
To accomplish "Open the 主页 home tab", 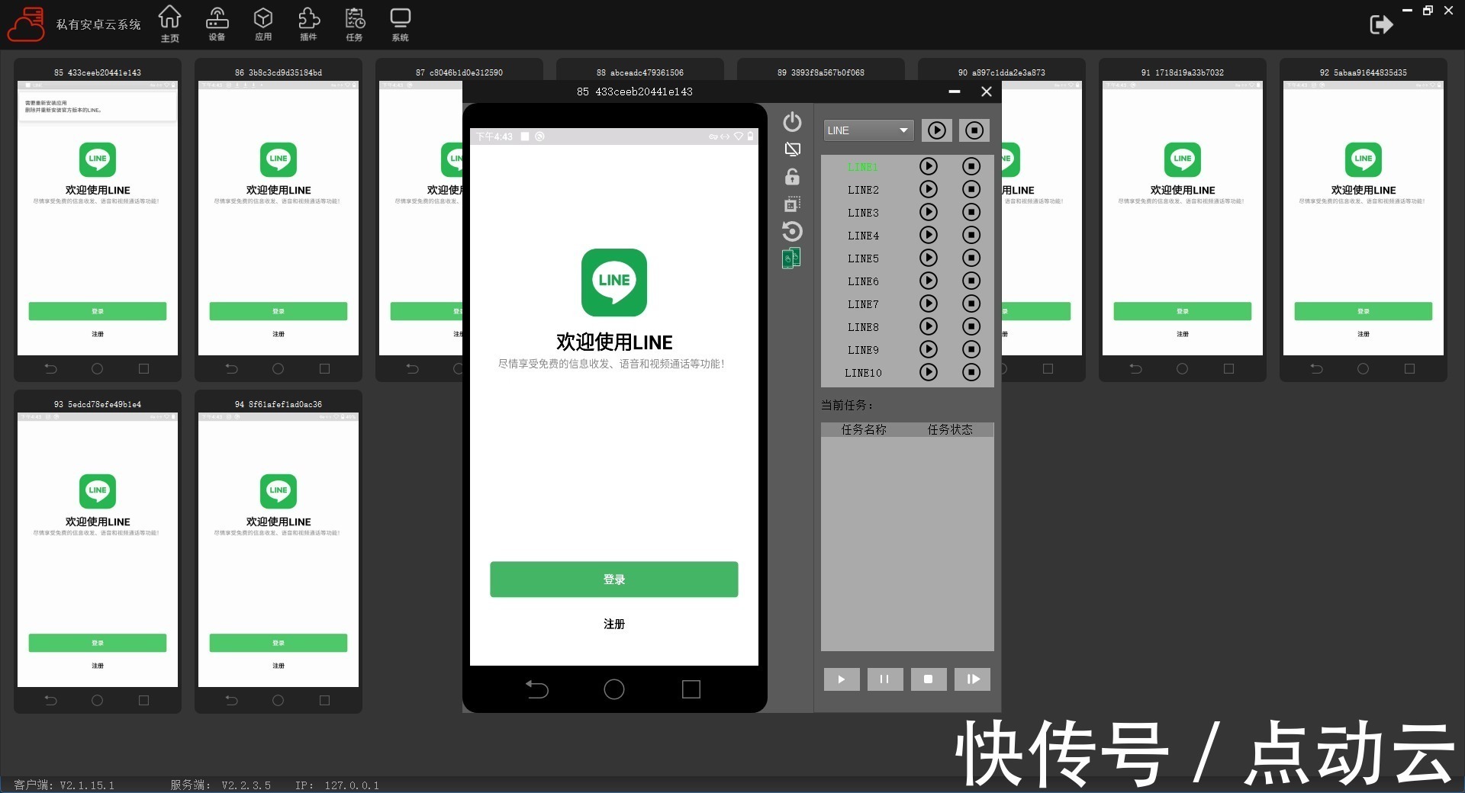I will coord(170,24).
